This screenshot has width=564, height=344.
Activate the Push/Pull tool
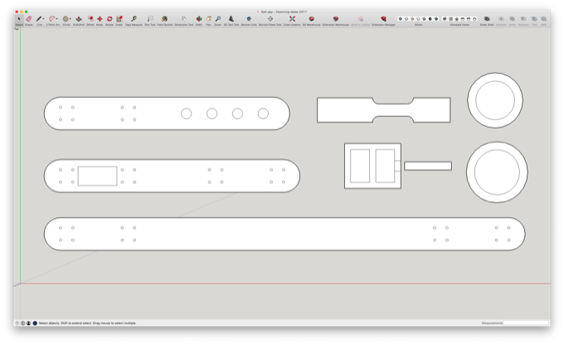(79, 21)
